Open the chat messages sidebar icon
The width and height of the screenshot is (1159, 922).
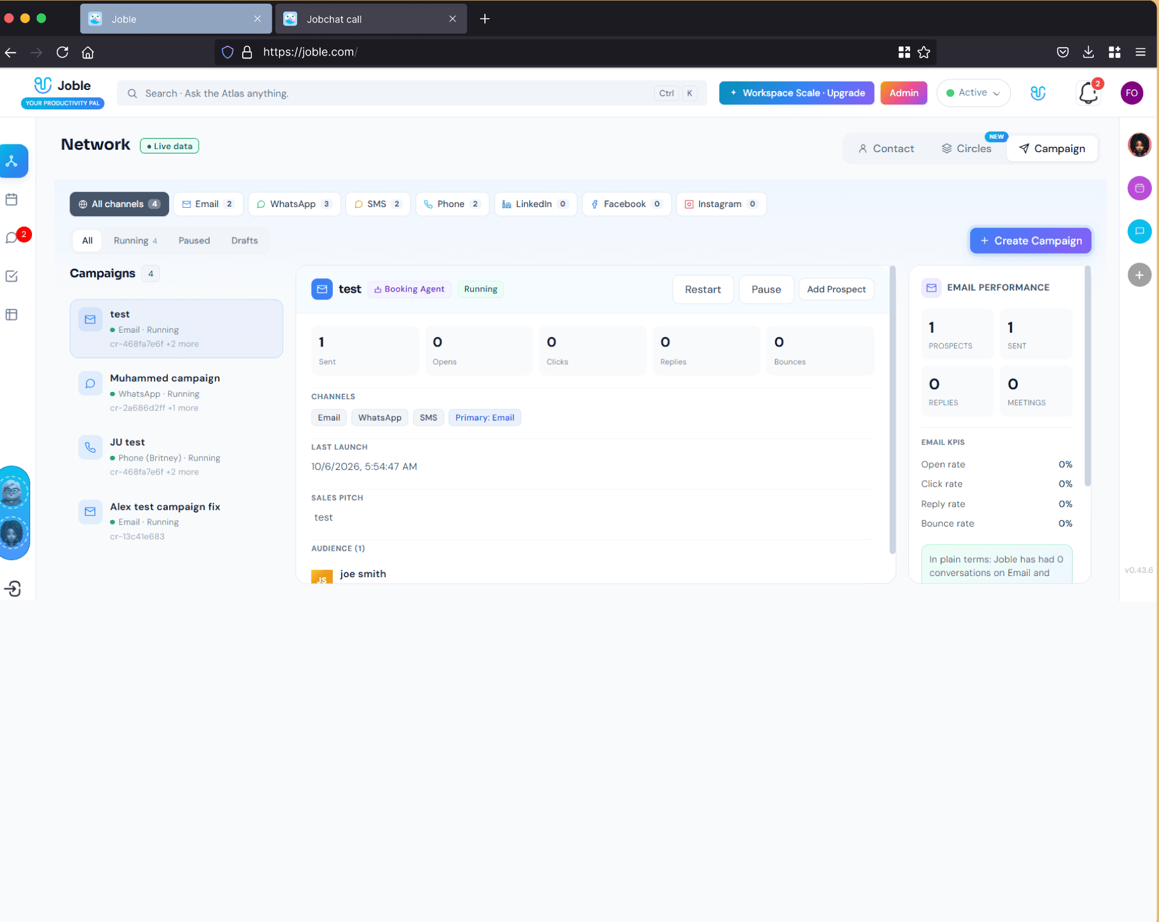11,237
